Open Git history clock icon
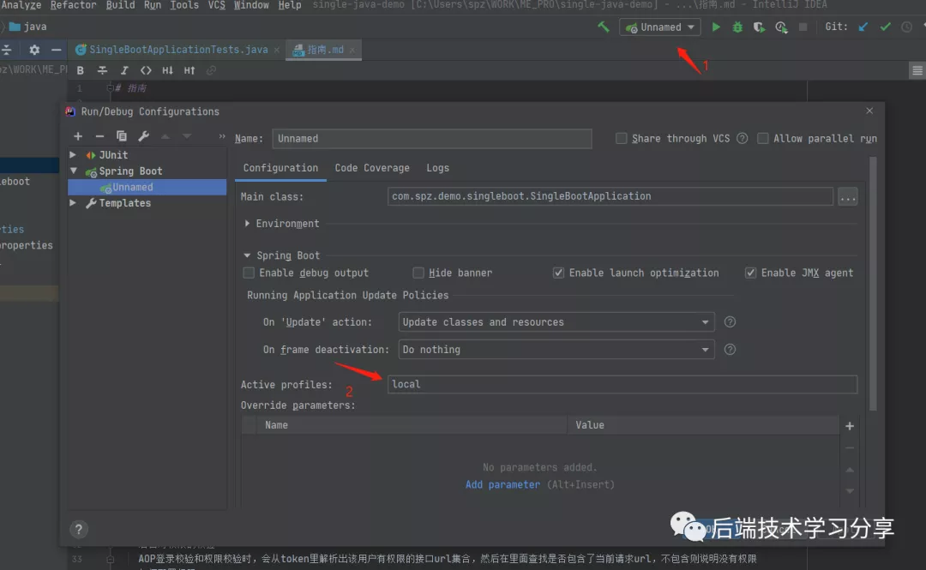926x570 pixels. tap(906, 27)
